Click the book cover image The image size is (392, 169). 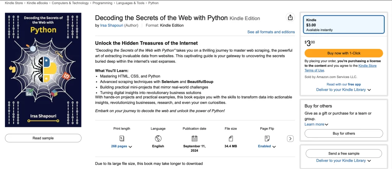(x=43, y=70)
